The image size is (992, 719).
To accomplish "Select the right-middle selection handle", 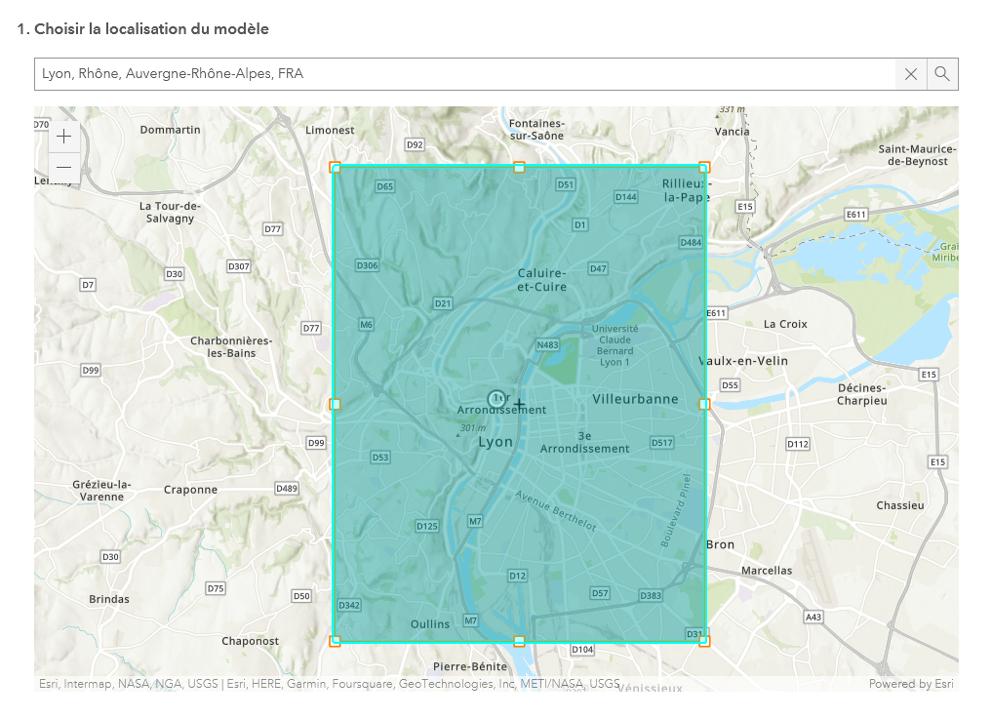I will [704, 405].
